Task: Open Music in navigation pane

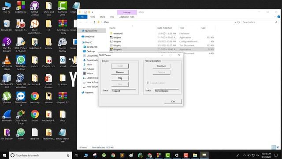Action: pyautogui.click(x=89, y=64)
